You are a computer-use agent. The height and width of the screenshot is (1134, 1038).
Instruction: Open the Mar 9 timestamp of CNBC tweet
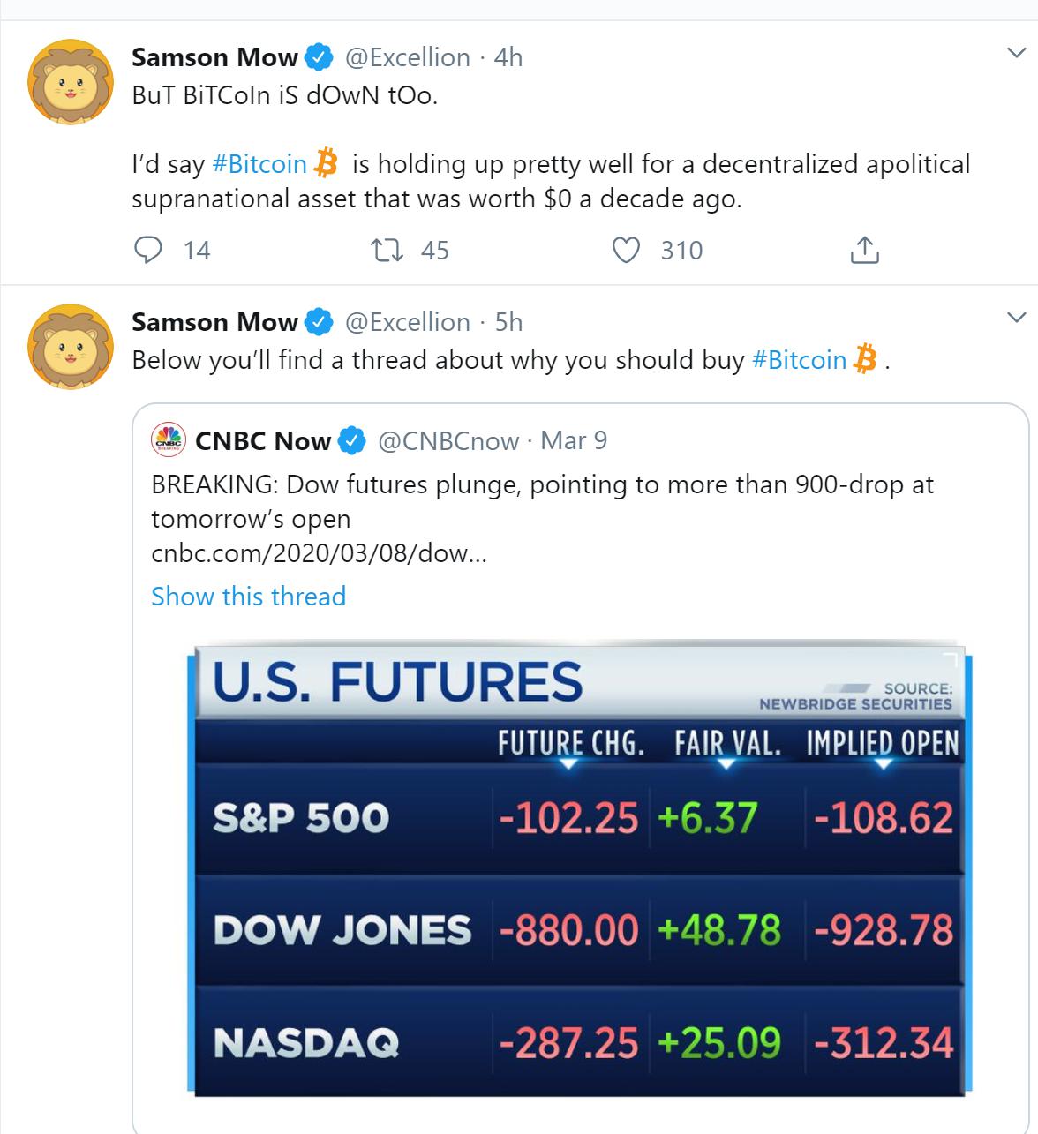pos(574,440)
